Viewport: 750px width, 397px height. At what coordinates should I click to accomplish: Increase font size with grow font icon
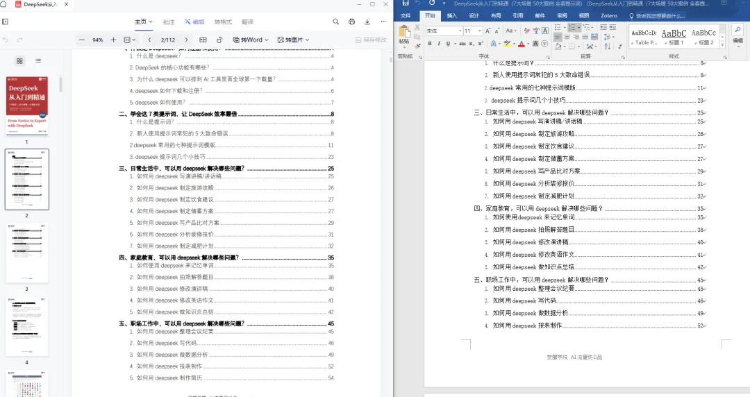click(488, 31)
